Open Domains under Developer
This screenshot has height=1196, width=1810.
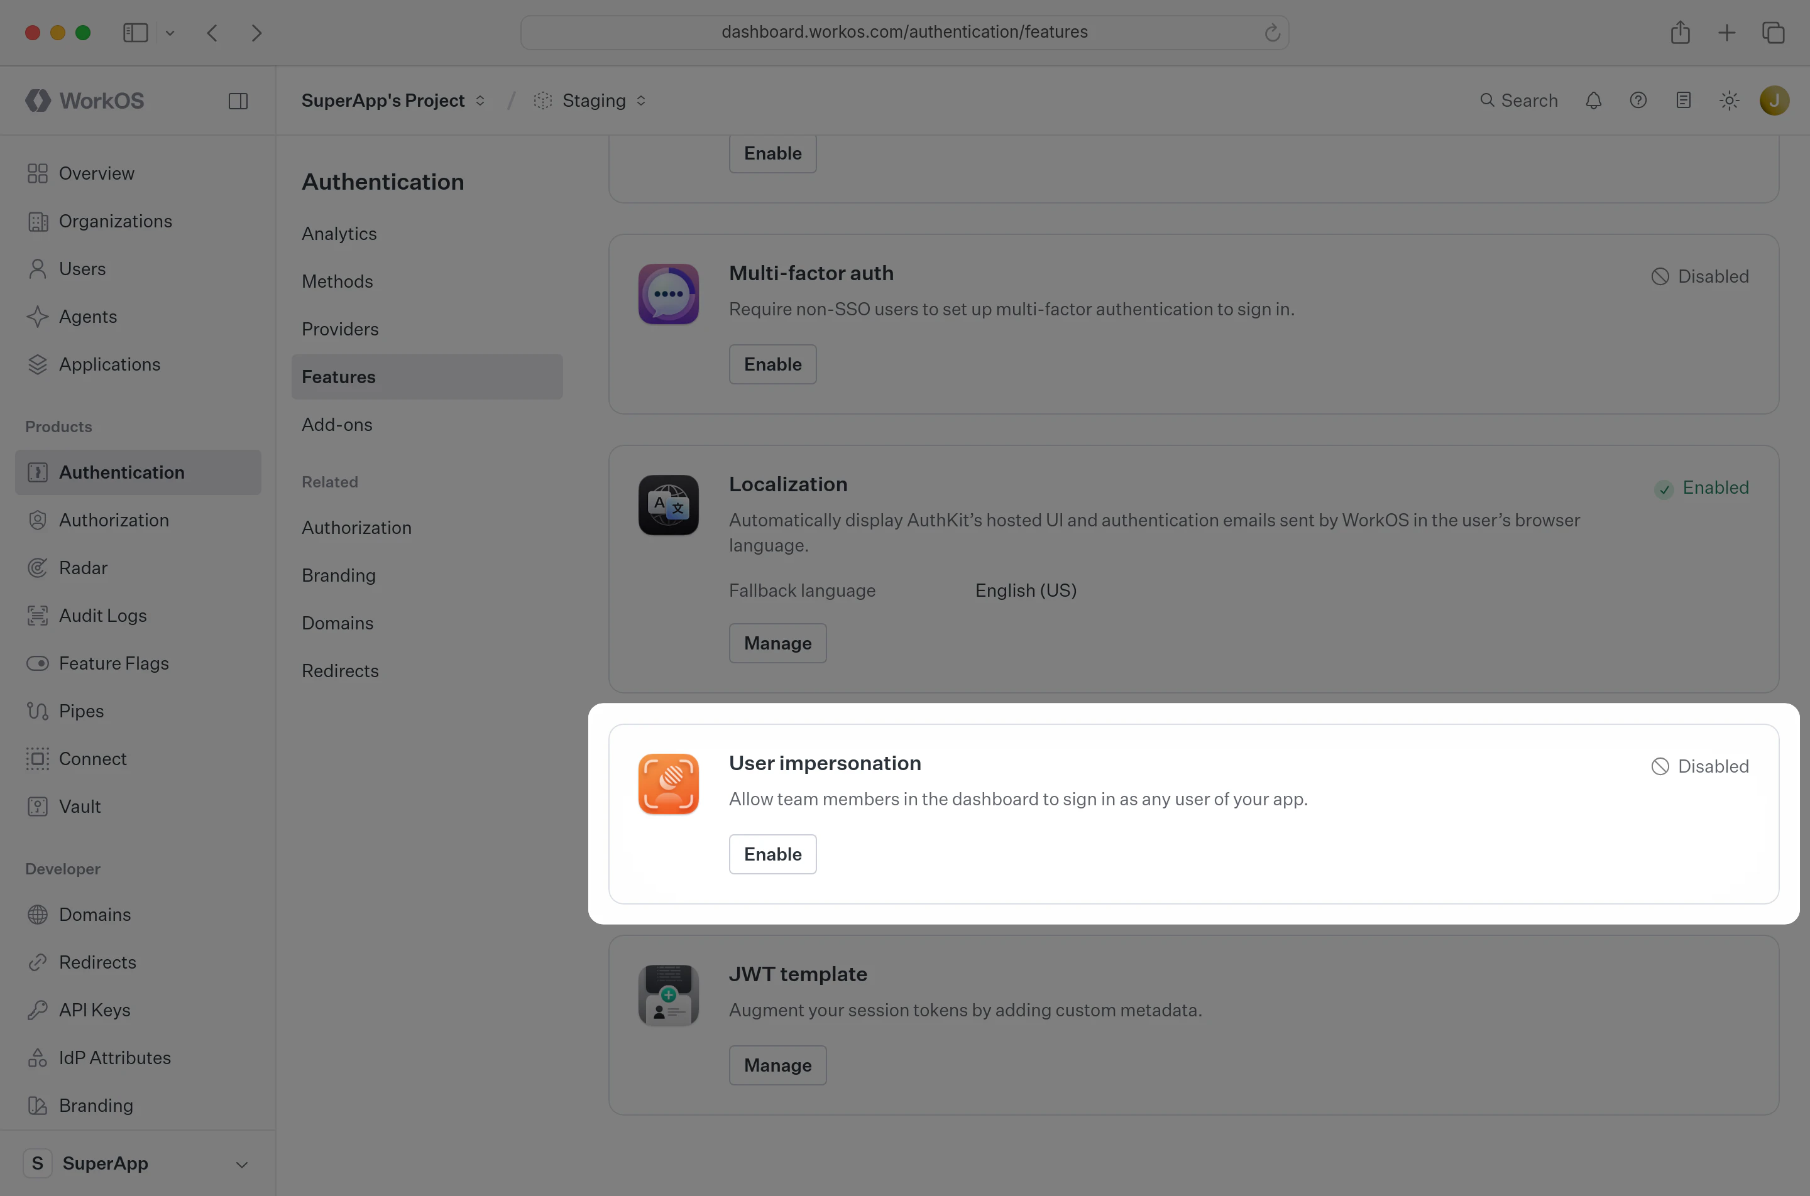click(x=138, y=915)
